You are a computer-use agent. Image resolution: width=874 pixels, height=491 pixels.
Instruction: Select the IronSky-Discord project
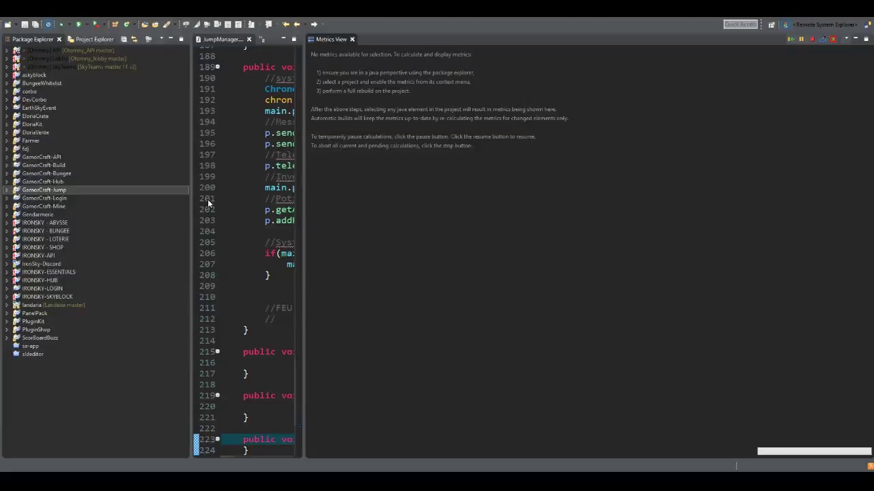pos(41,264)
